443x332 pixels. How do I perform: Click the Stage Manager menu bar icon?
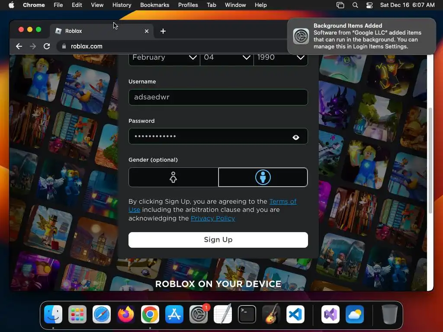pyautogui.click(x=340, y=5)
